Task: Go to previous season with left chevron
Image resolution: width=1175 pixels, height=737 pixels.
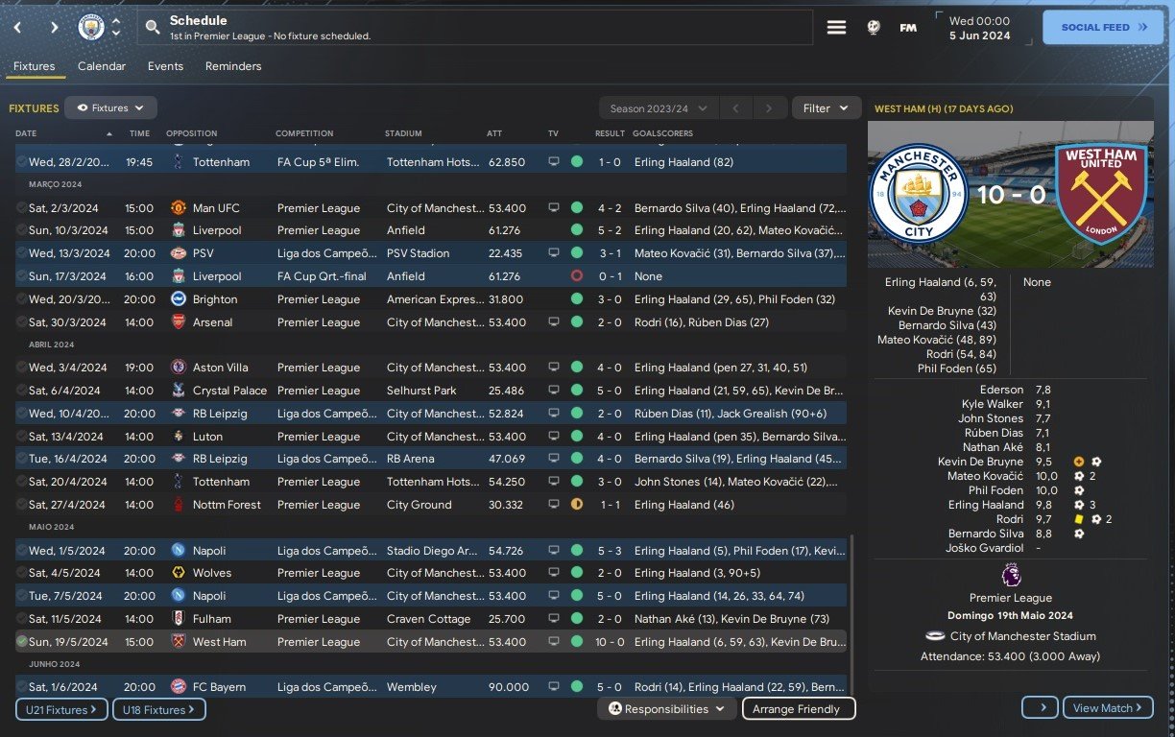Action: click(736, 108)
